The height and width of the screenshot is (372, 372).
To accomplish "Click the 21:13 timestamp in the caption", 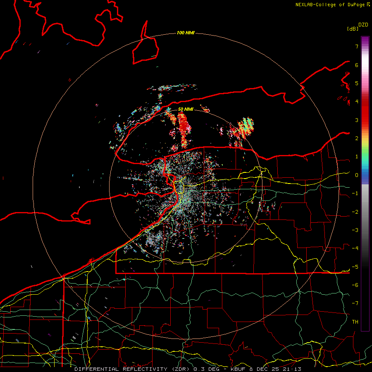I will coord(292,369).
